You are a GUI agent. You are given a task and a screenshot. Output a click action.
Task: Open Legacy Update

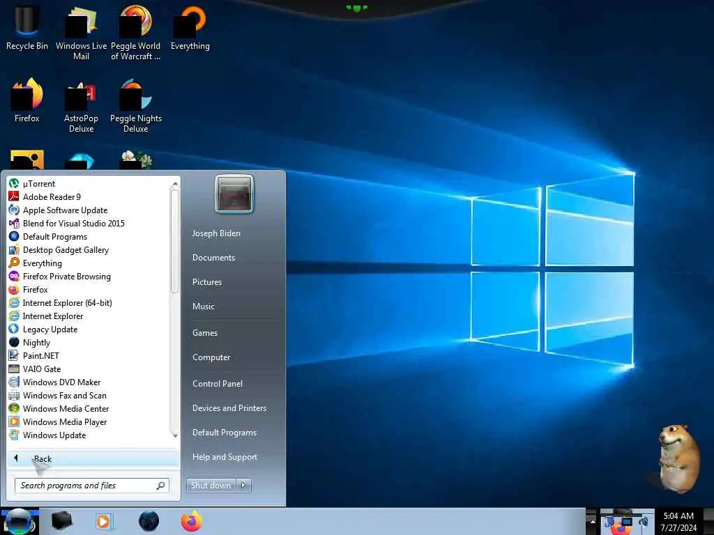click(x=50, y=329)
